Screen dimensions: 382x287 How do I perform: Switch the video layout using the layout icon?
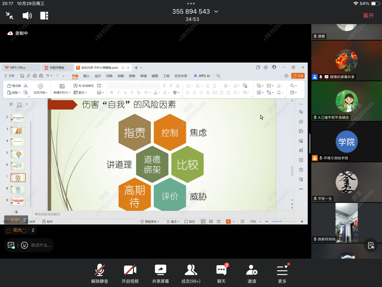[x=44, y=15]
